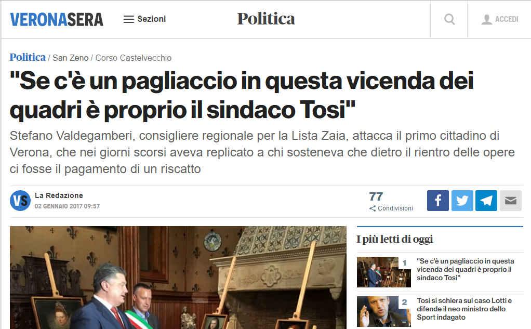Click the Accedi login link
This screenshot has height=329, width=531.
(x=507, y=19)
